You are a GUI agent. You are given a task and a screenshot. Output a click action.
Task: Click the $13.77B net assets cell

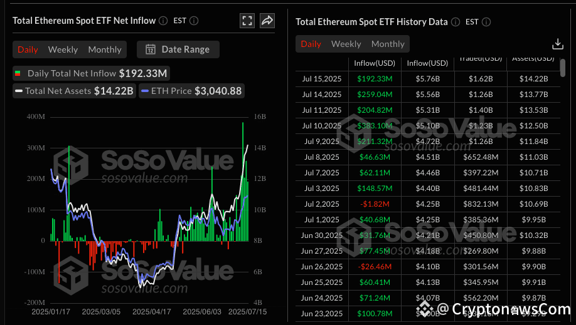pos(534,95)
